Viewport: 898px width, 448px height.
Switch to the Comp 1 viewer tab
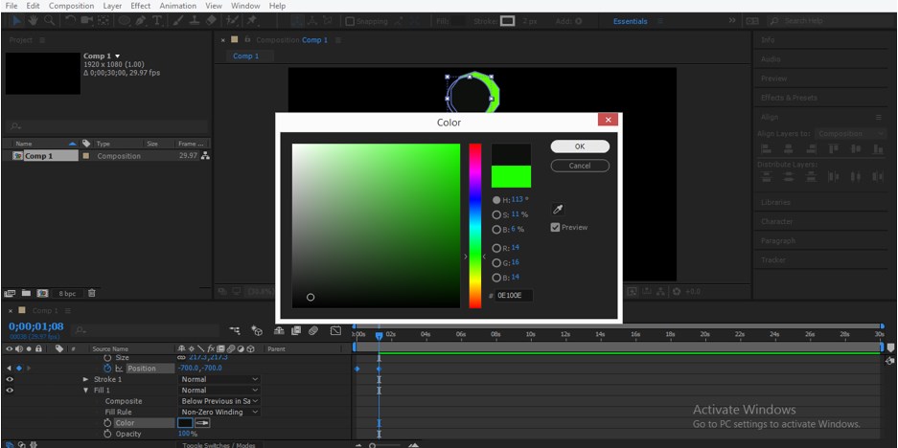(245, 56)
